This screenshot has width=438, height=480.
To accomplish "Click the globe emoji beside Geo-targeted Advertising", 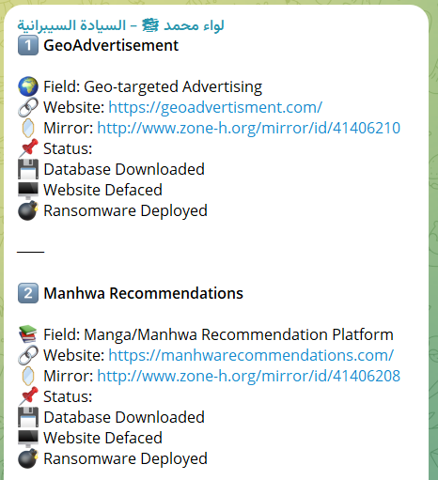I will point(28,86).
